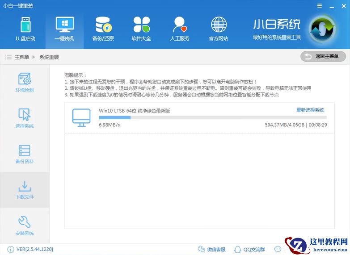
Task: Click the 小白系统 round logo icon
Action: click(323, 29)
